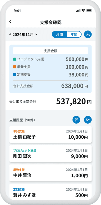Go to next month arrow
This screenshot has height=205, width=101.
(36, 35)
